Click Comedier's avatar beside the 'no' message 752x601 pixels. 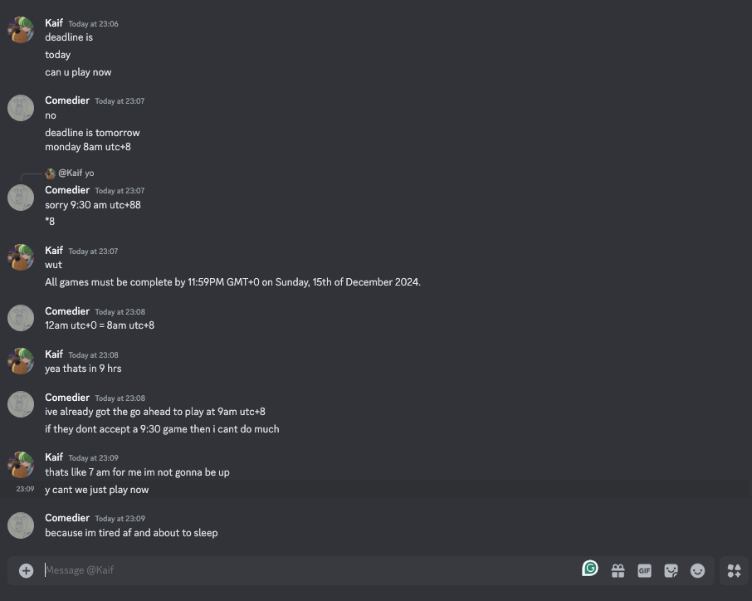tap(21, 108)
